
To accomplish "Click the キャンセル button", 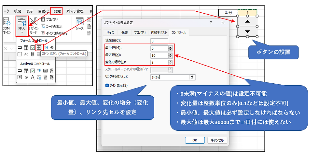I will (217, 140).
